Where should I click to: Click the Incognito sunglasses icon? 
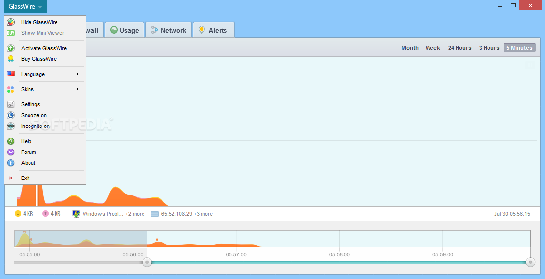pos(11,126)
